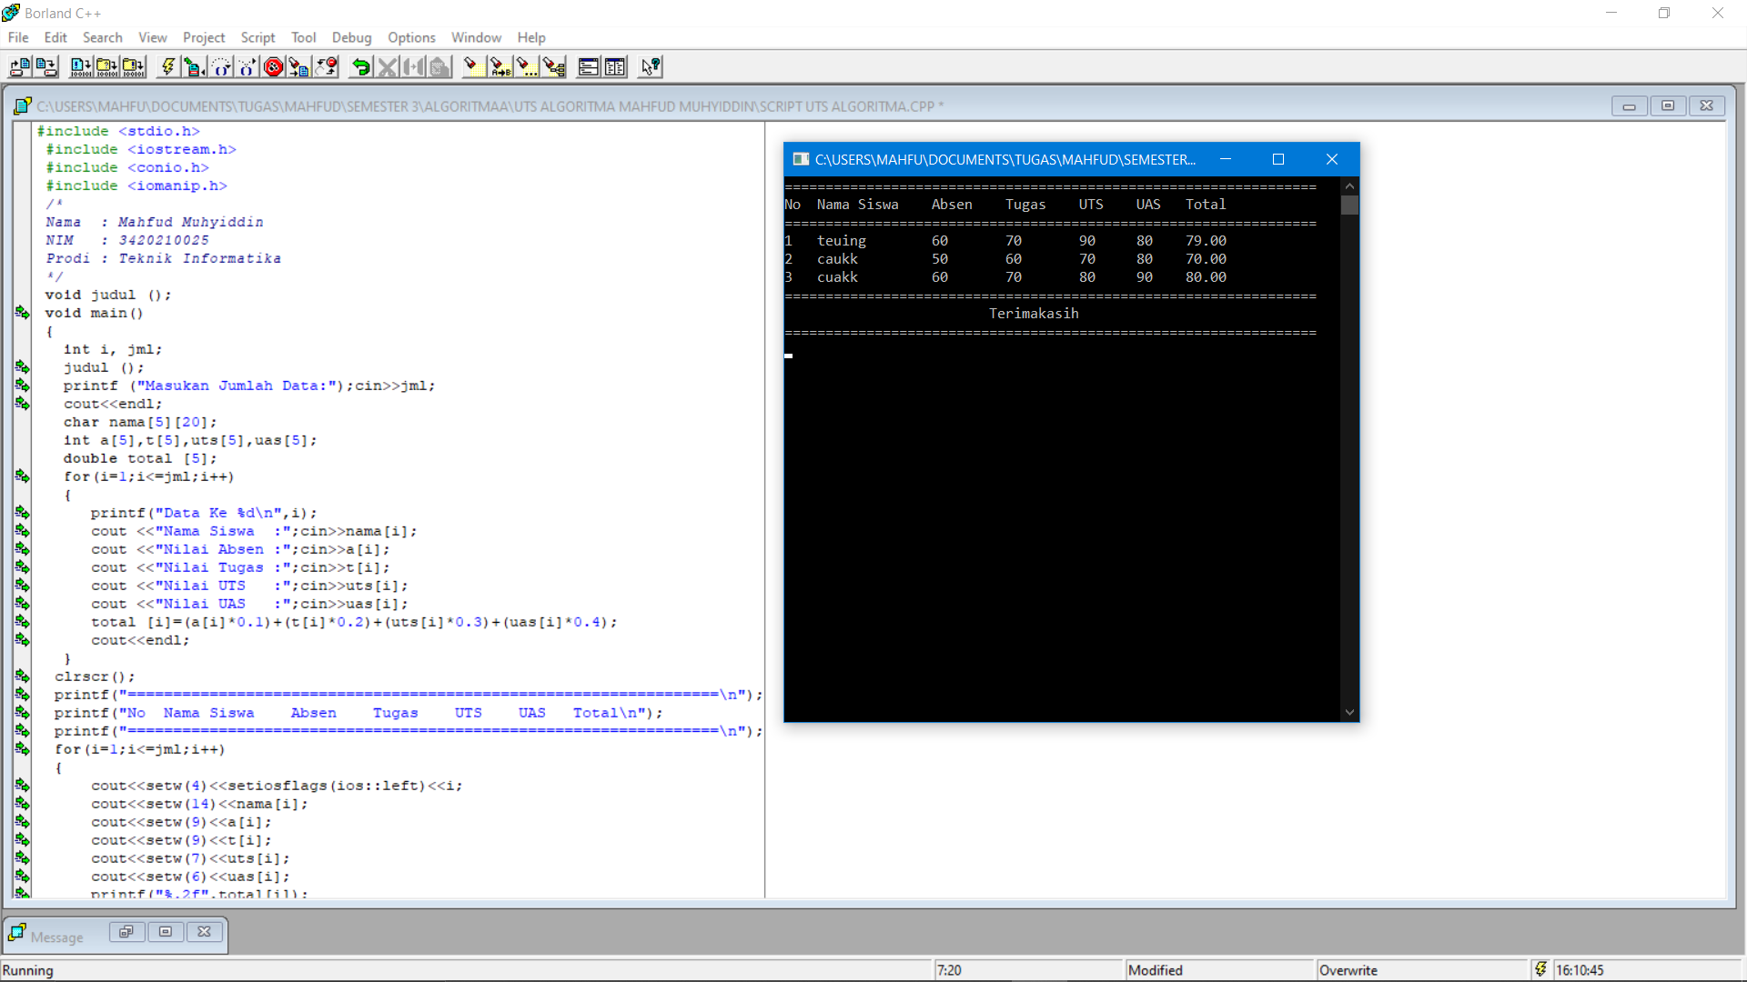1747x982 pixels.
Task: Toggle gutter marker beside total calculation line
Action: (x=22, y=622)
